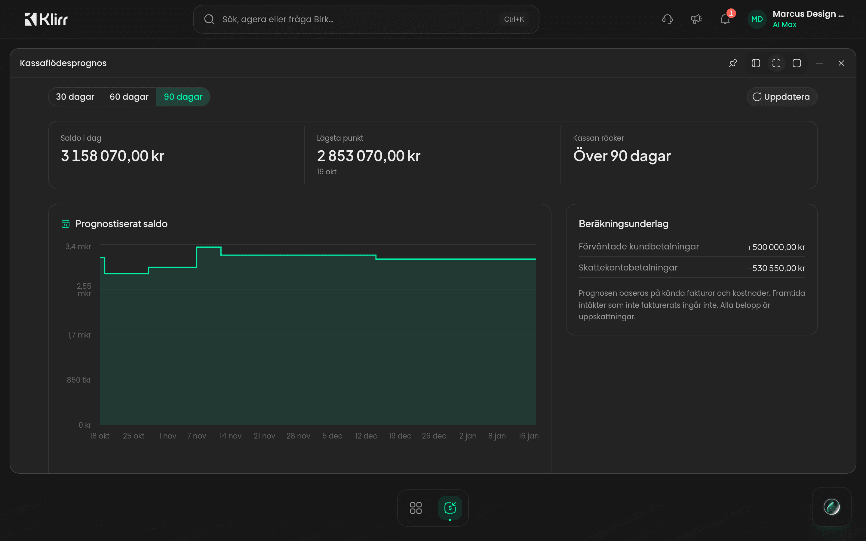Dock panel to right layout

(797, 63)
